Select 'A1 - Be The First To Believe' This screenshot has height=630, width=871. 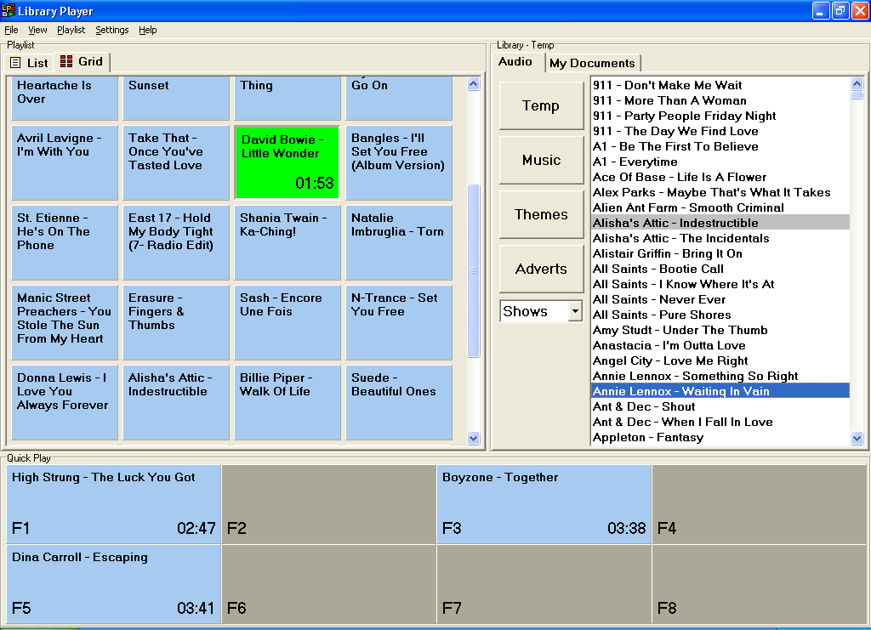click(720, 146)
